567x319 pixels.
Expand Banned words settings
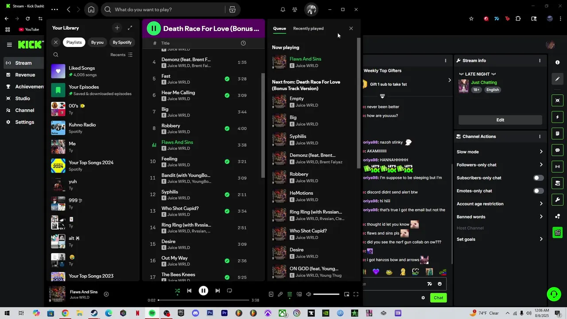point(541,217)
